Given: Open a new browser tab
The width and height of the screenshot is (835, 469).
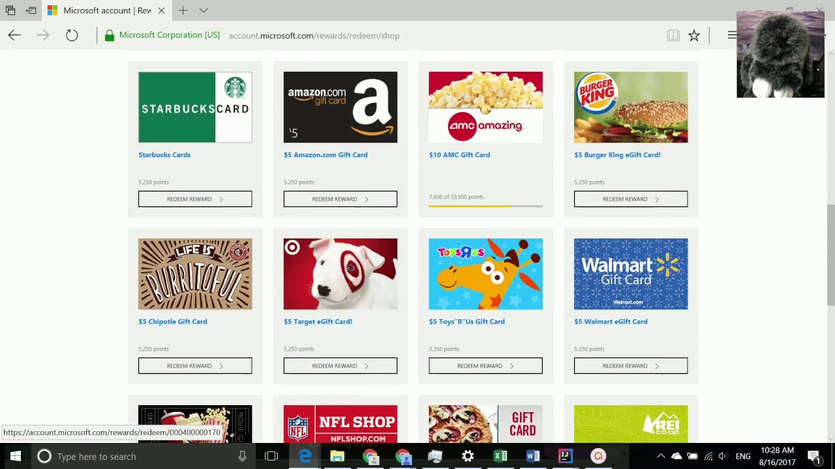Looking at the screenshot, I should [183, 10].
